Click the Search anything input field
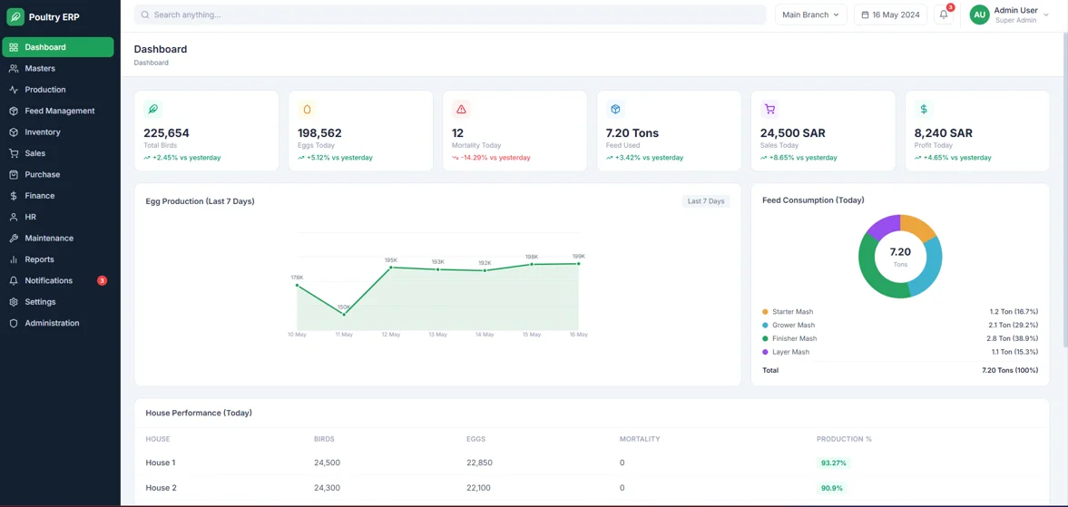1068x507 pixels. tap(449, 15)
